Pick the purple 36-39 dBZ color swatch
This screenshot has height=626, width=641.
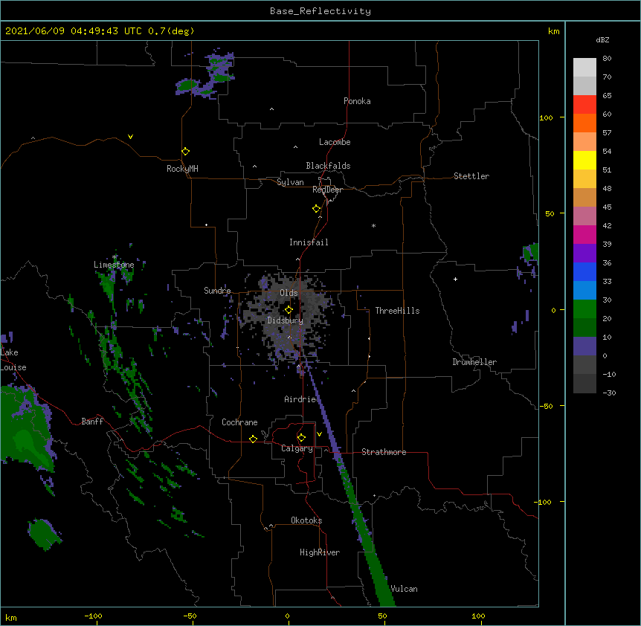click(x=584, y=254)
